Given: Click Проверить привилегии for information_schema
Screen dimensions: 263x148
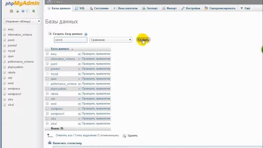Looking at the screenshot, I should pos(96,59).
